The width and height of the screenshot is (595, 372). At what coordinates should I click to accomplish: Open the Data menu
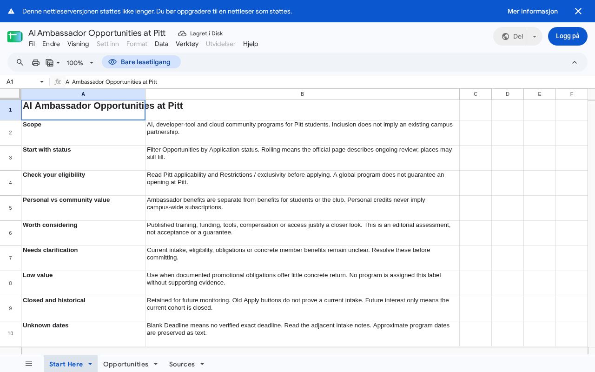tap(161, 44)
